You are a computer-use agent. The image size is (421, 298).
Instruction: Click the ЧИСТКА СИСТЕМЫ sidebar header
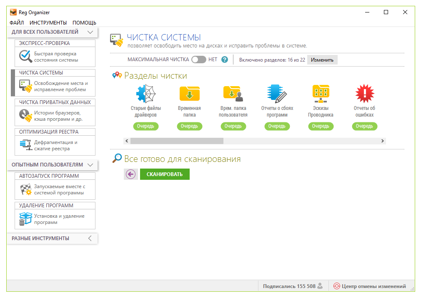(x=55, y=73)
